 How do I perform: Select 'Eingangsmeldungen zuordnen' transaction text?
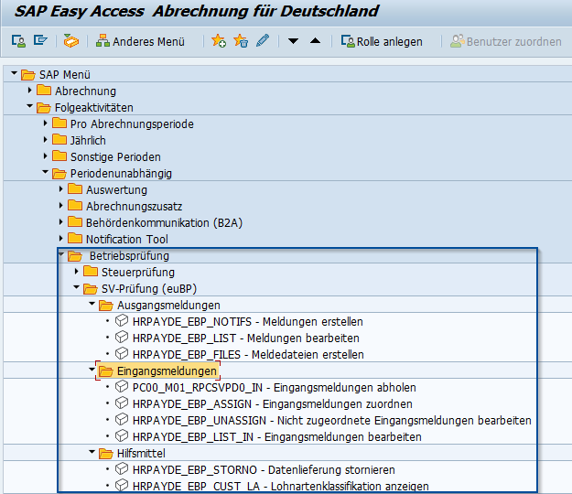tap(338, 404)
